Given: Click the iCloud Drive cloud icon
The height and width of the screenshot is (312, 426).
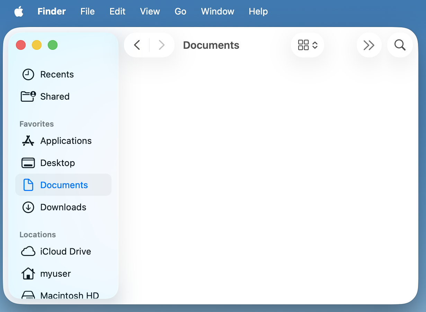Looking at the screenshot, I should click(28, 251).
